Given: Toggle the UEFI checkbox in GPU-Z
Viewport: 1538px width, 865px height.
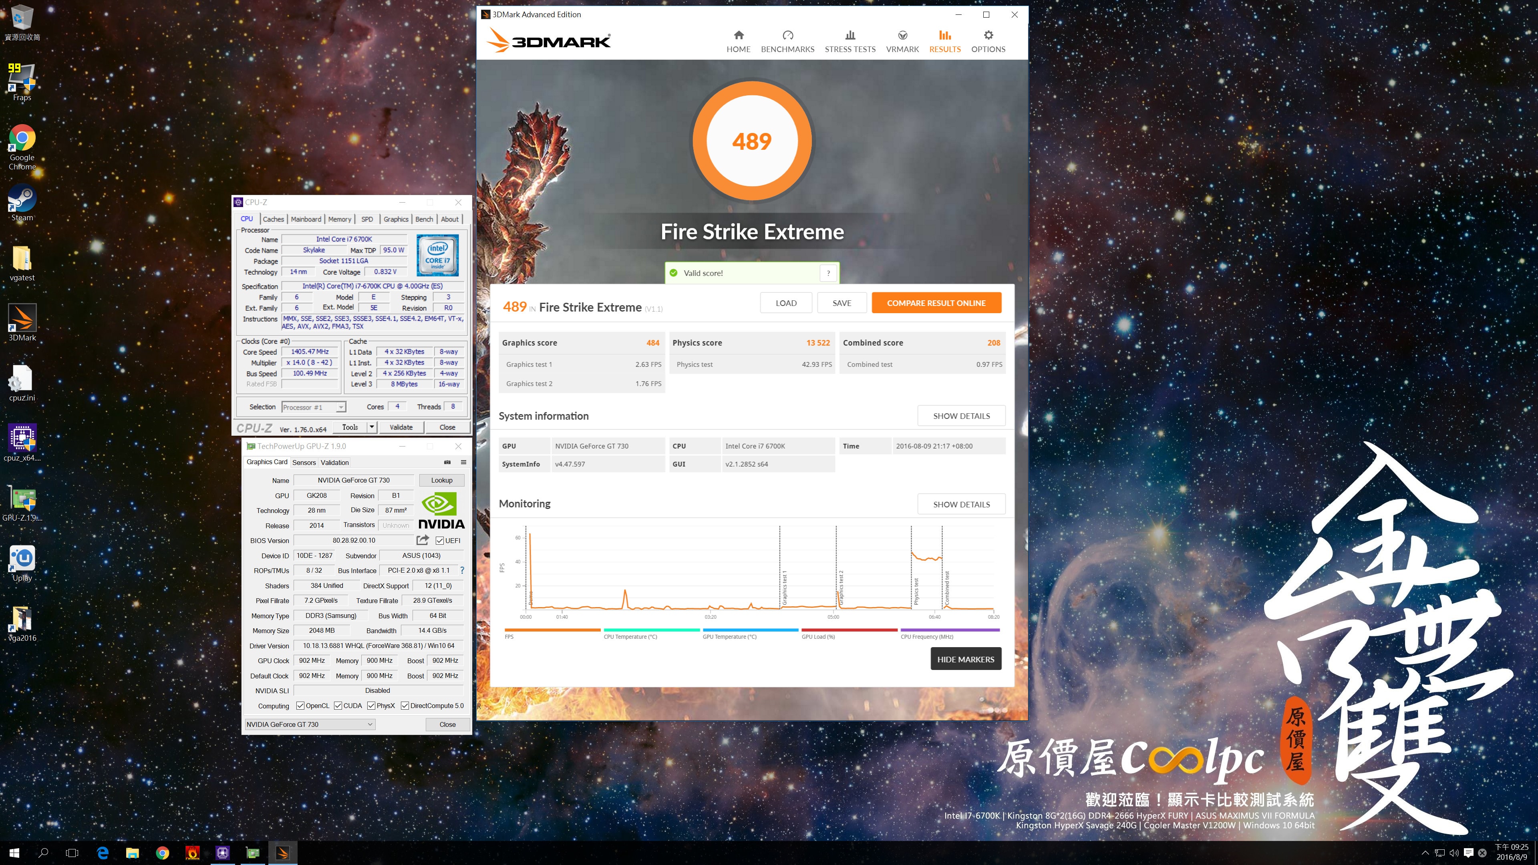Looking at the screenshot, I should (x=439, y=540).
